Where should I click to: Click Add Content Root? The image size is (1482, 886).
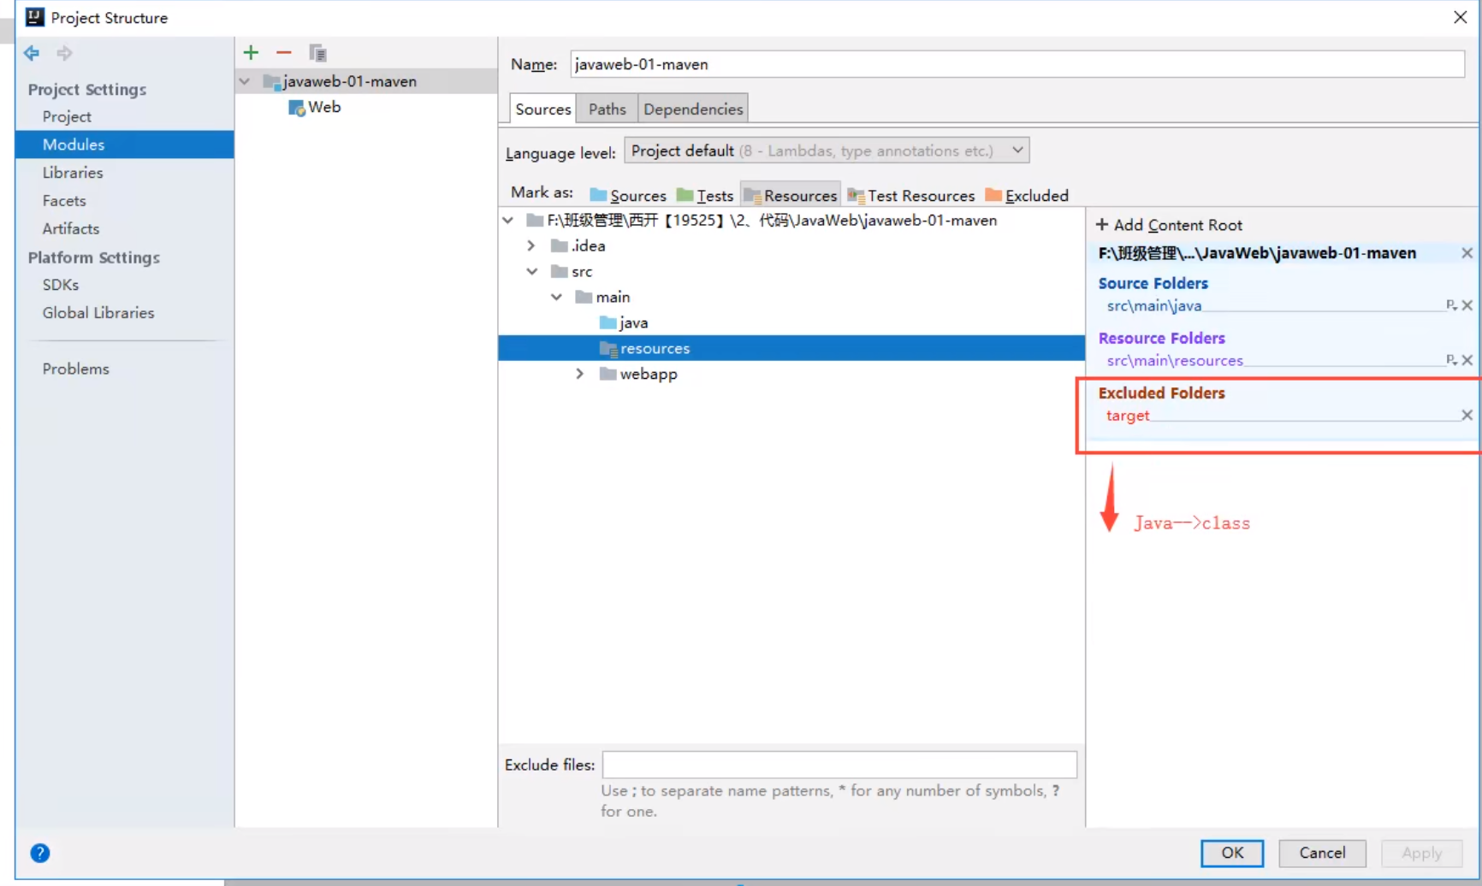(x=1169, y=225)
